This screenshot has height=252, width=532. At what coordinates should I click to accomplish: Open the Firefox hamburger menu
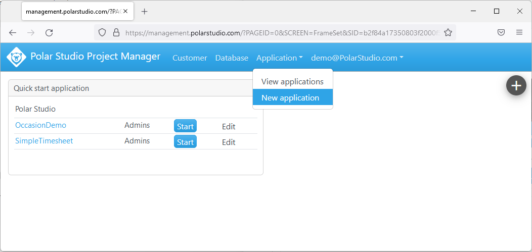519,32
